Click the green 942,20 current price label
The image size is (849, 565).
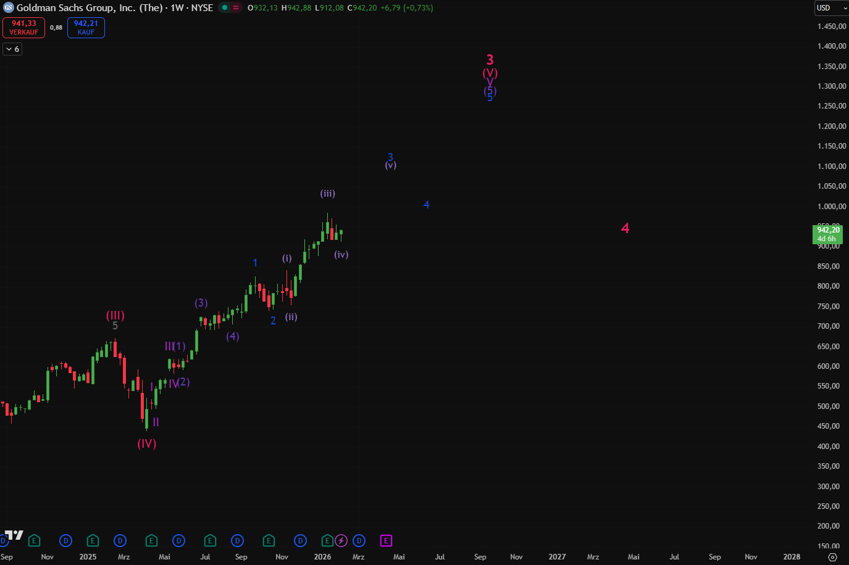pyautogui.click(x=827, y=234)
